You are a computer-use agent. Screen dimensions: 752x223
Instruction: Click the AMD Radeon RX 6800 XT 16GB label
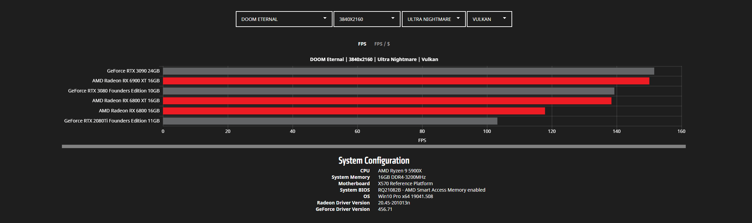[126, 101]
